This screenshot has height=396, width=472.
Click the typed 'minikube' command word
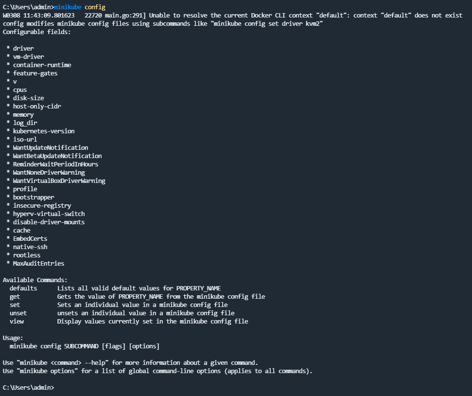pyautogui.click(x=68, y=7)
